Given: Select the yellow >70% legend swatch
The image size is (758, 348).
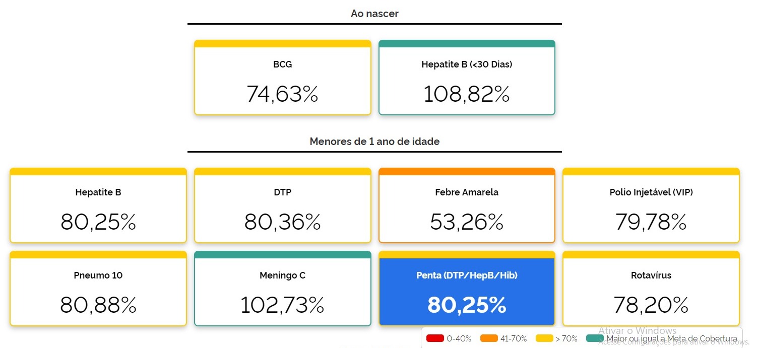Looking at the screenshot, I should 544,338.
